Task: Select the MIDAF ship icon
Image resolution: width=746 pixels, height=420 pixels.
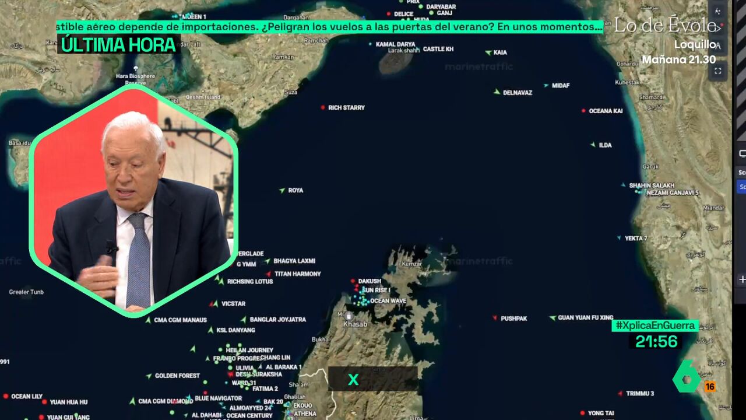Action: tap(546, 86)
